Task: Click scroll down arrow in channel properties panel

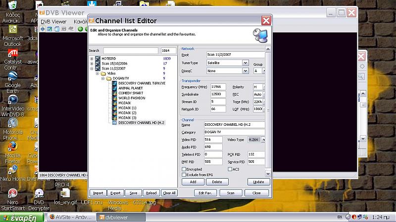Action: click(x=268, y=174)
